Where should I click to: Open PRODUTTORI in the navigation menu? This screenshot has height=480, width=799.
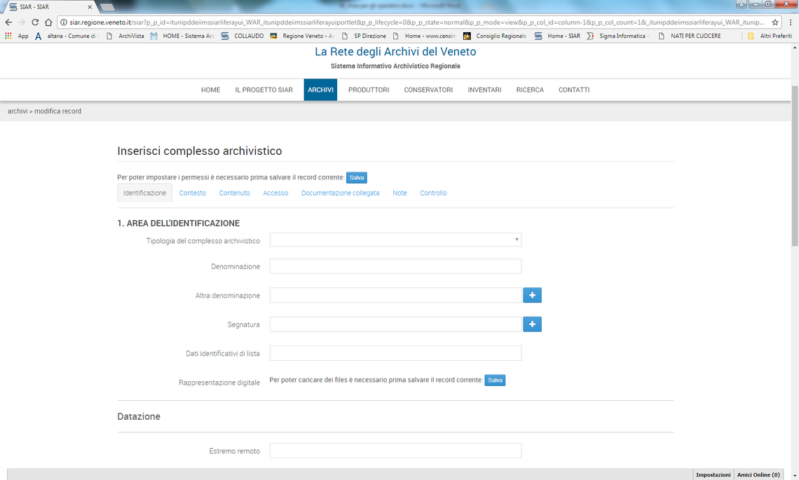point(369,90)
